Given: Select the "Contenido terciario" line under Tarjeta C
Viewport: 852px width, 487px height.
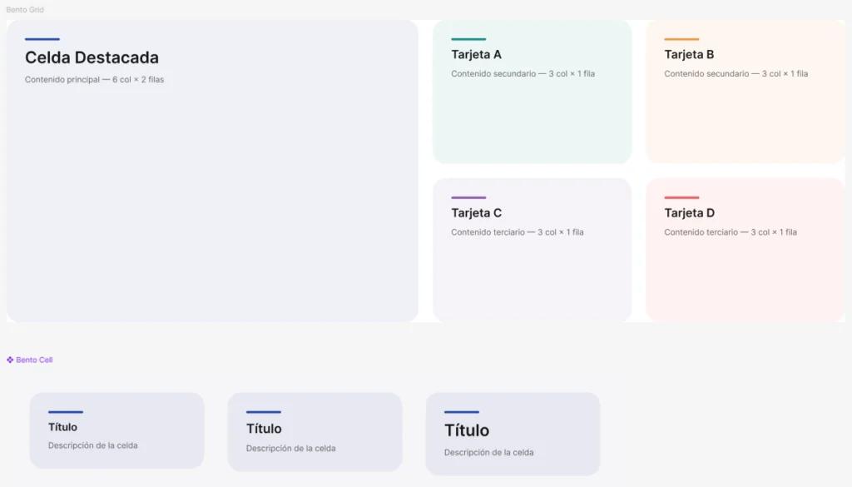Looking at the screenshot, I should 518,232.
